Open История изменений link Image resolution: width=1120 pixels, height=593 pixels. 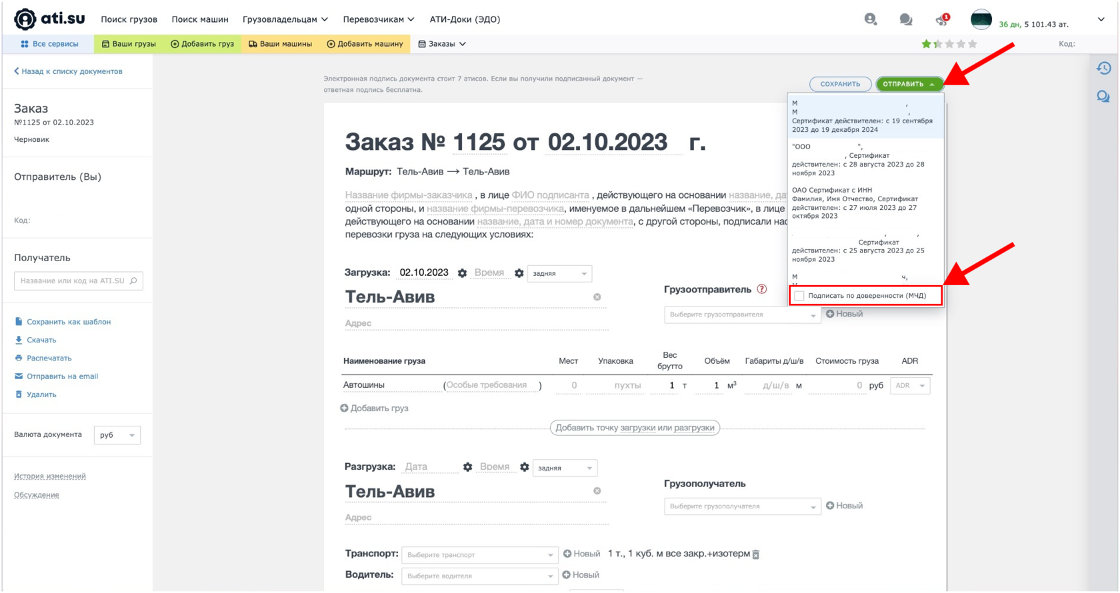50,476
